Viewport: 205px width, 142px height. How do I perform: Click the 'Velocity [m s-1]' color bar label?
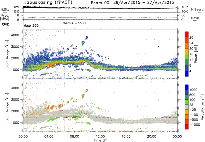(202, 107)
